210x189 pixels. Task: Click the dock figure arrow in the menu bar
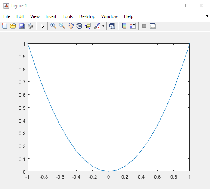[x=206, y=16]
